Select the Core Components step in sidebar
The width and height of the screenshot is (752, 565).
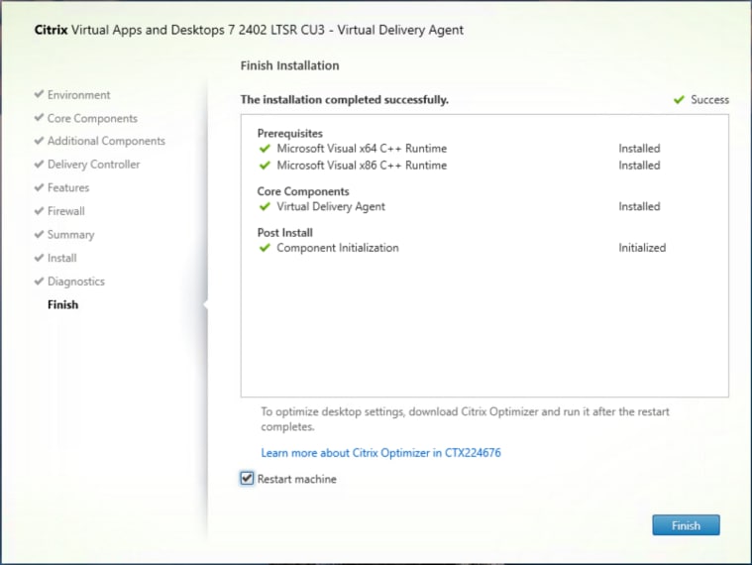(92, 119)
